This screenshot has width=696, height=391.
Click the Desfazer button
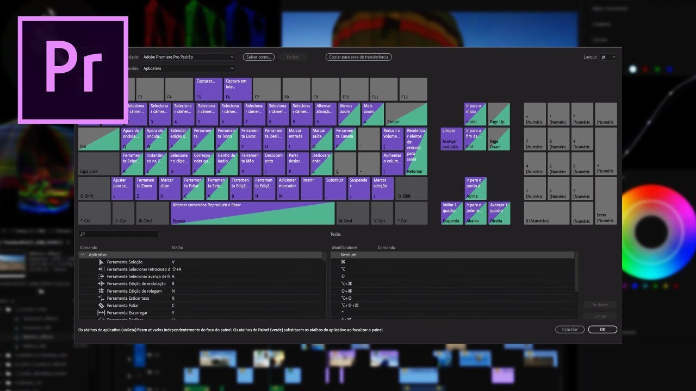pos(600,305)
